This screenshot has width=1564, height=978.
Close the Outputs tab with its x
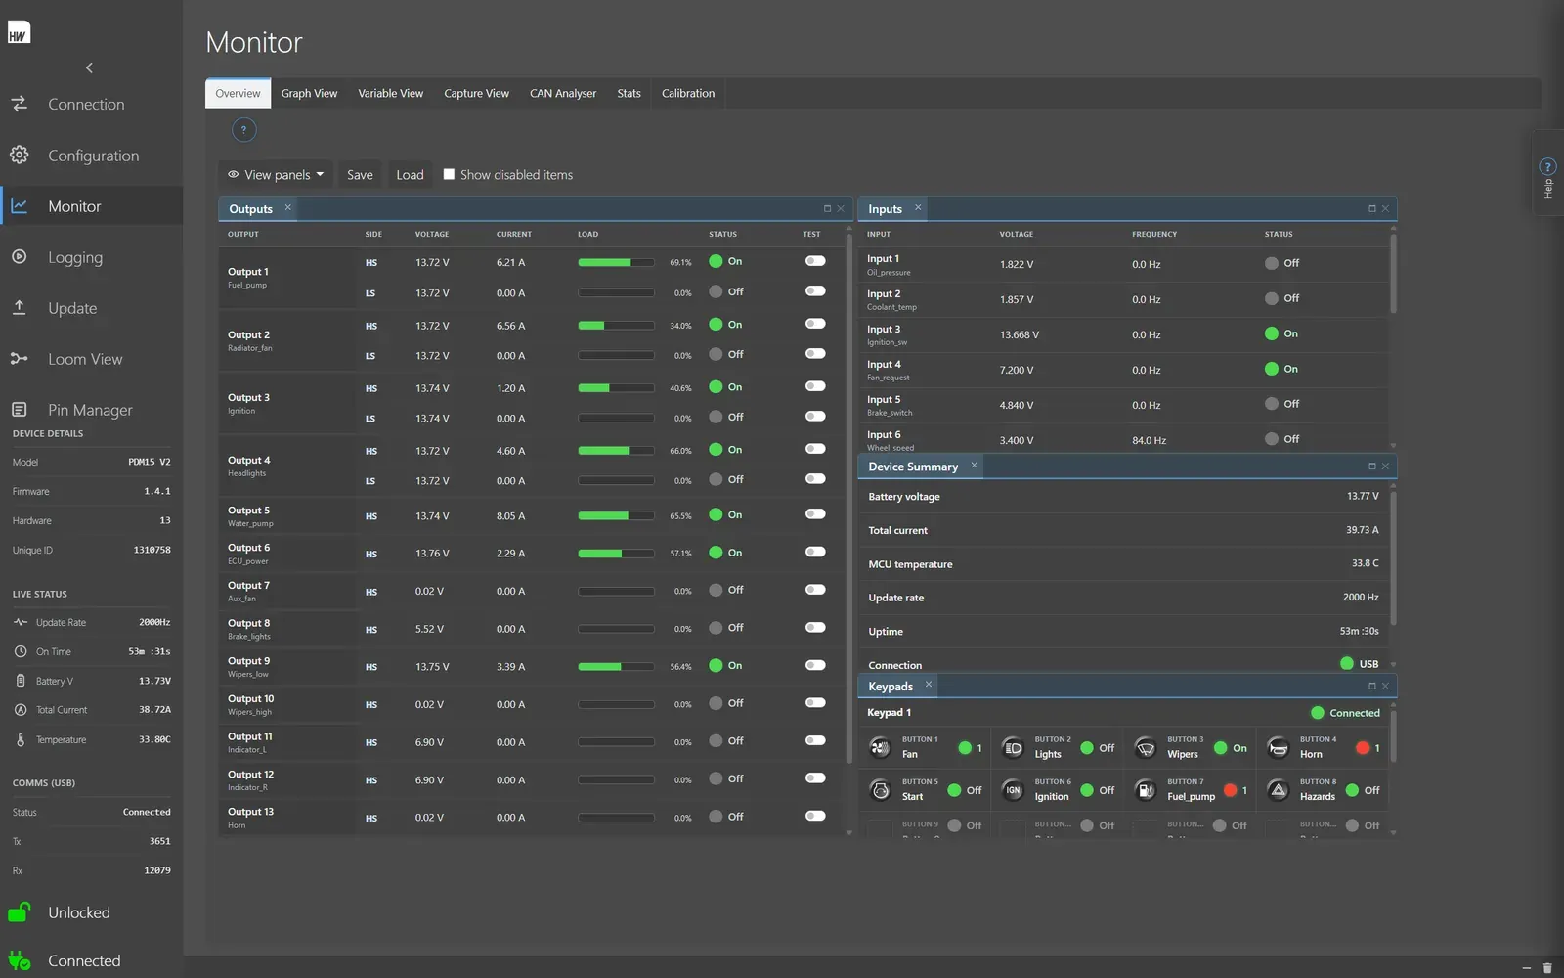pos(287,207)
